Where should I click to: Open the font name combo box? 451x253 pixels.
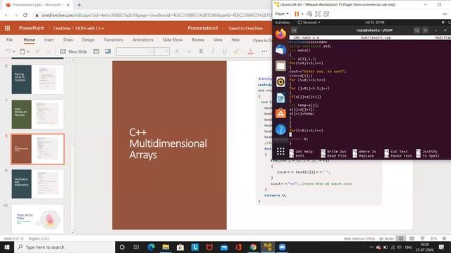coord(135,51)
